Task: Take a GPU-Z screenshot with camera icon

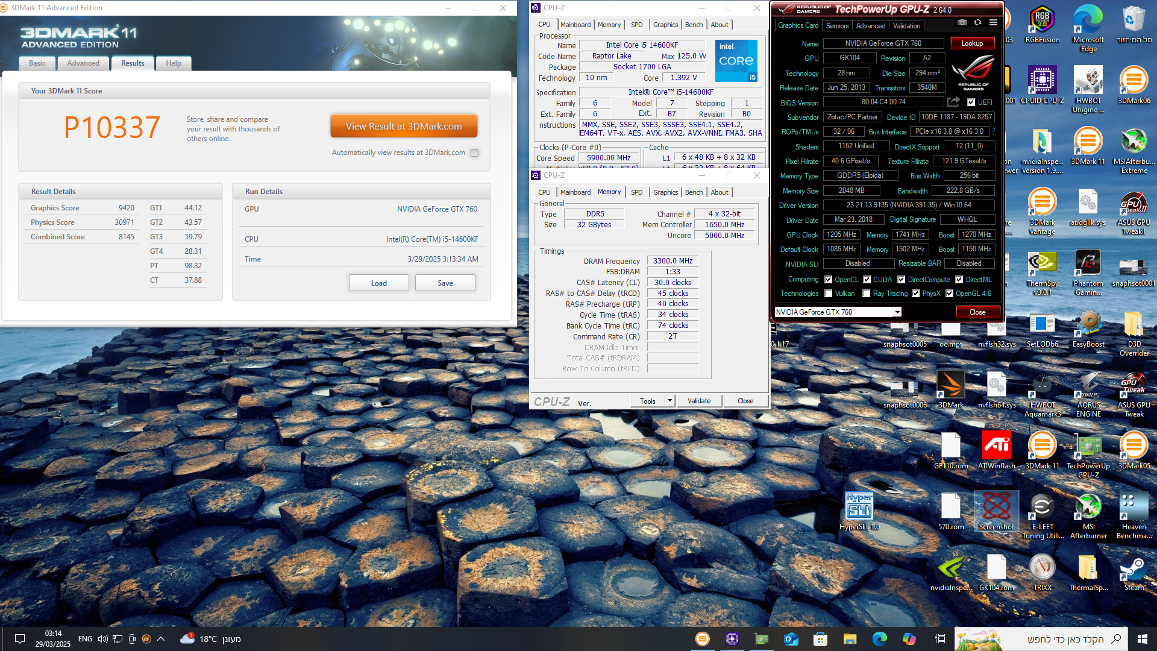Action: pyautogui.click(x=962, y=23)
